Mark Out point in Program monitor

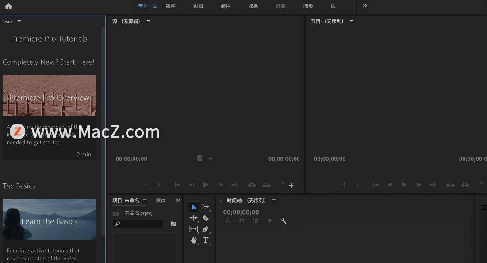point(357,185)
